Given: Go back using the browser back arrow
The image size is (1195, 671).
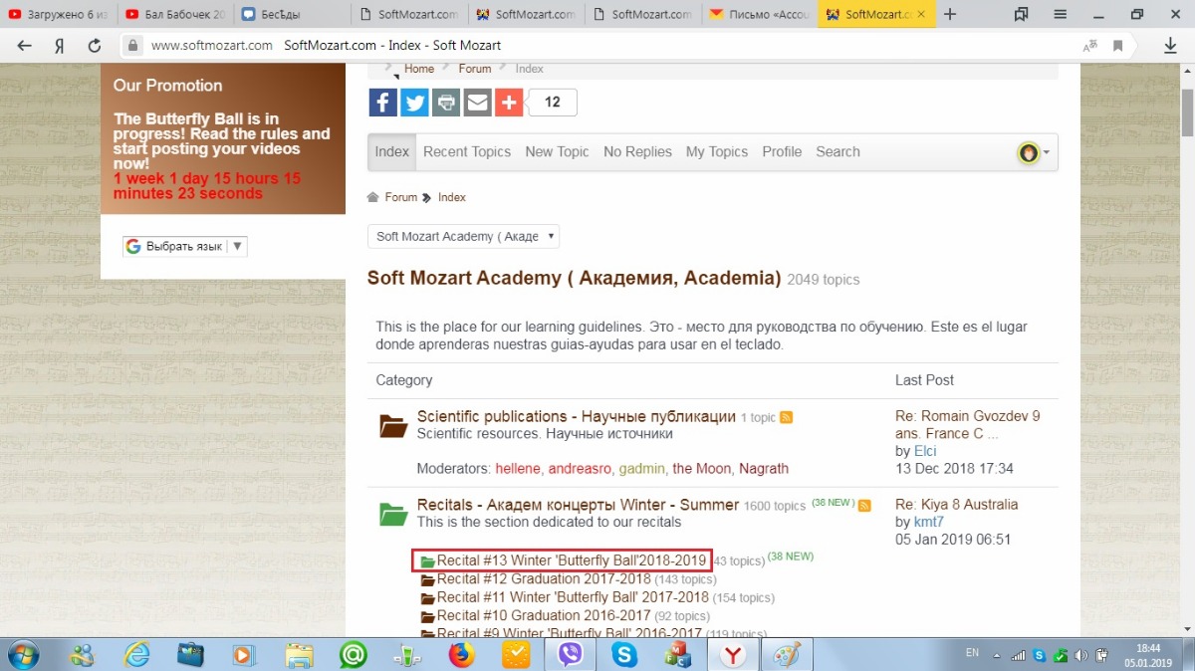Looking at the screenshot, I should 25,46.
